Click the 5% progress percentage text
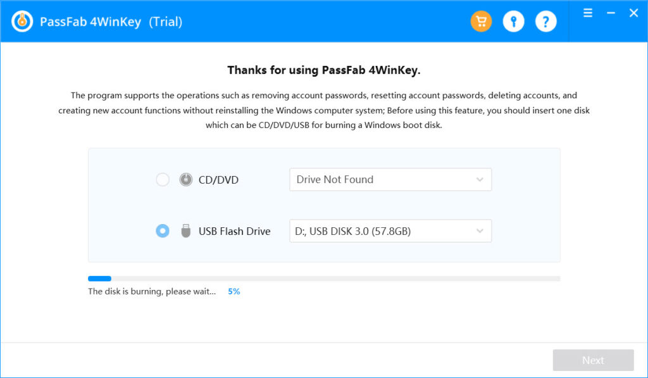Viewport: 648px width, 378px height. pos(234,291)
